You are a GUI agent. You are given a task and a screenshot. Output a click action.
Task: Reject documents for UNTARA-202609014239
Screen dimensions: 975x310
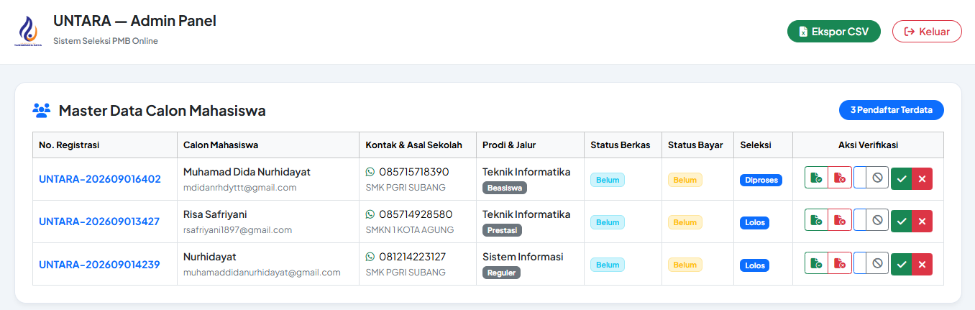pos(840,264)
